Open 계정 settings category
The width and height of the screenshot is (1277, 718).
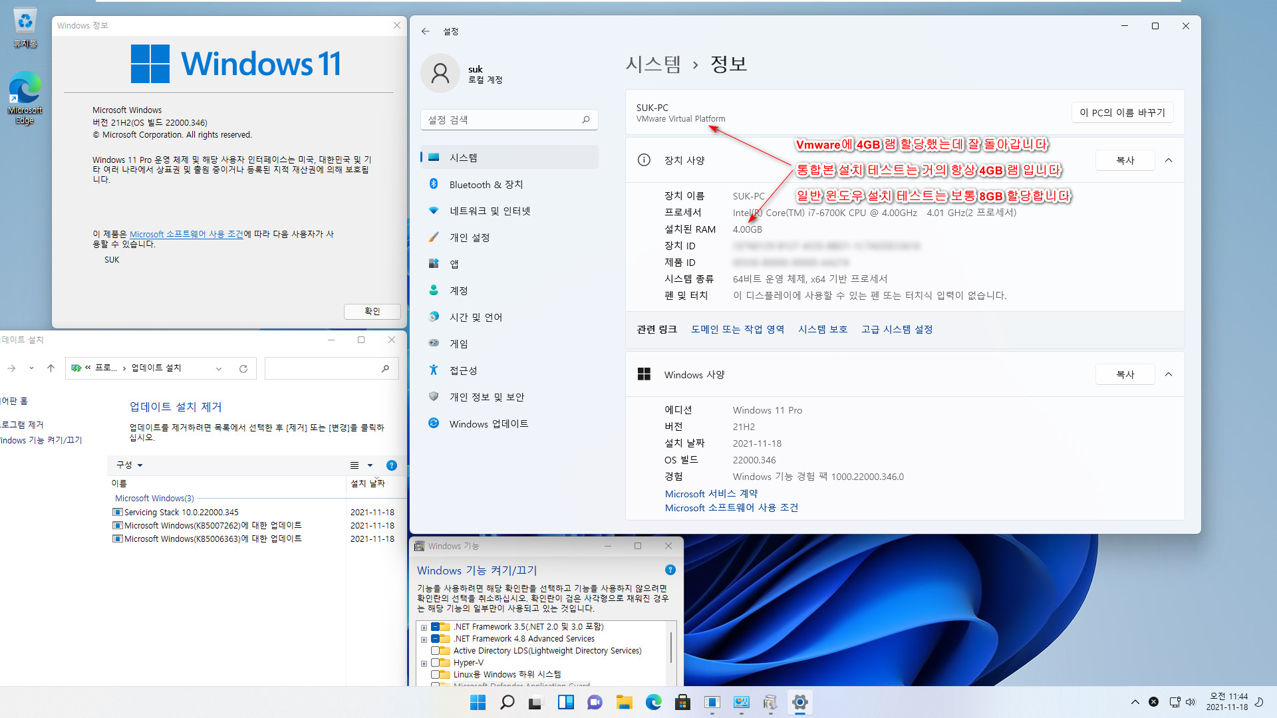click(x=509, y=291)
